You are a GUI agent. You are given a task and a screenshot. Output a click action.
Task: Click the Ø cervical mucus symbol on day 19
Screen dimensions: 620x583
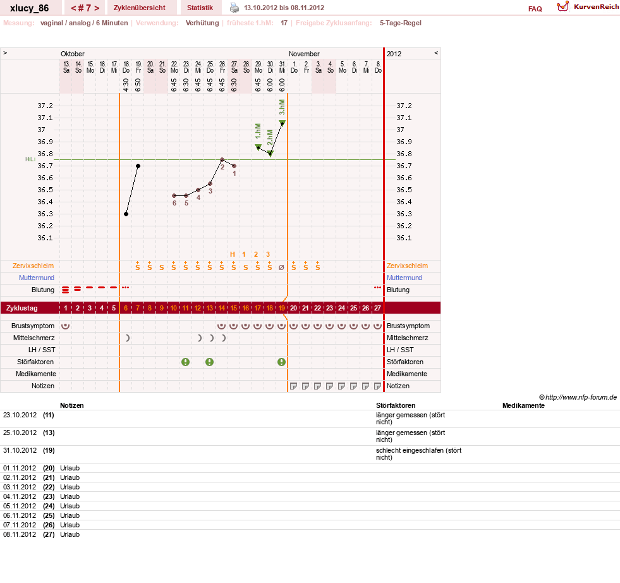tap(281, 267)
